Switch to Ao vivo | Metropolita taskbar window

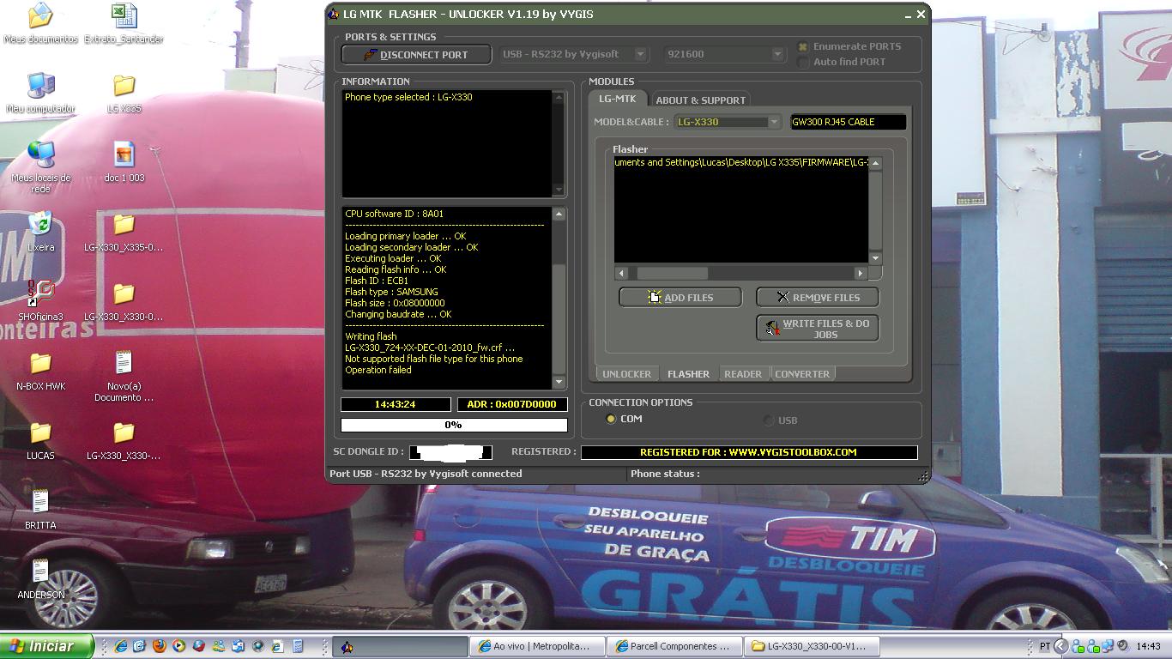(537, 646)
